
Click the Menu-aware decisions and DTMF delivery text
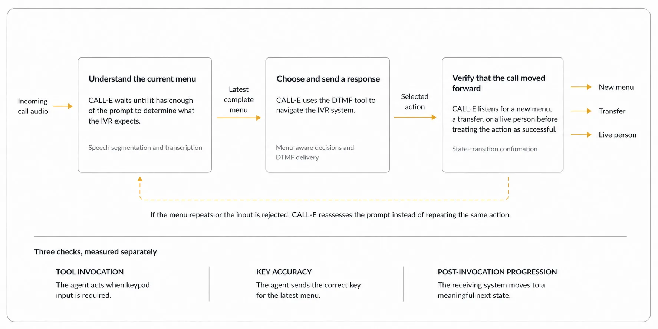[x=315, y=152]
